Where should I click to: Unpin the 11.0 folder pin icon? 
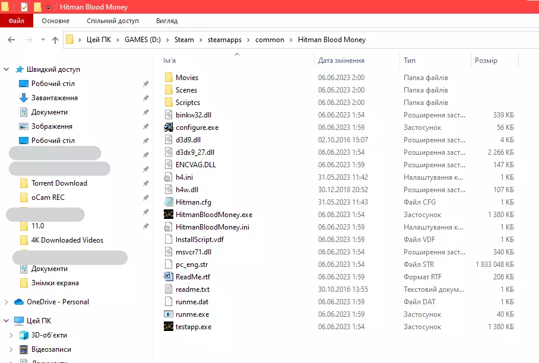[x=146, y=226]
